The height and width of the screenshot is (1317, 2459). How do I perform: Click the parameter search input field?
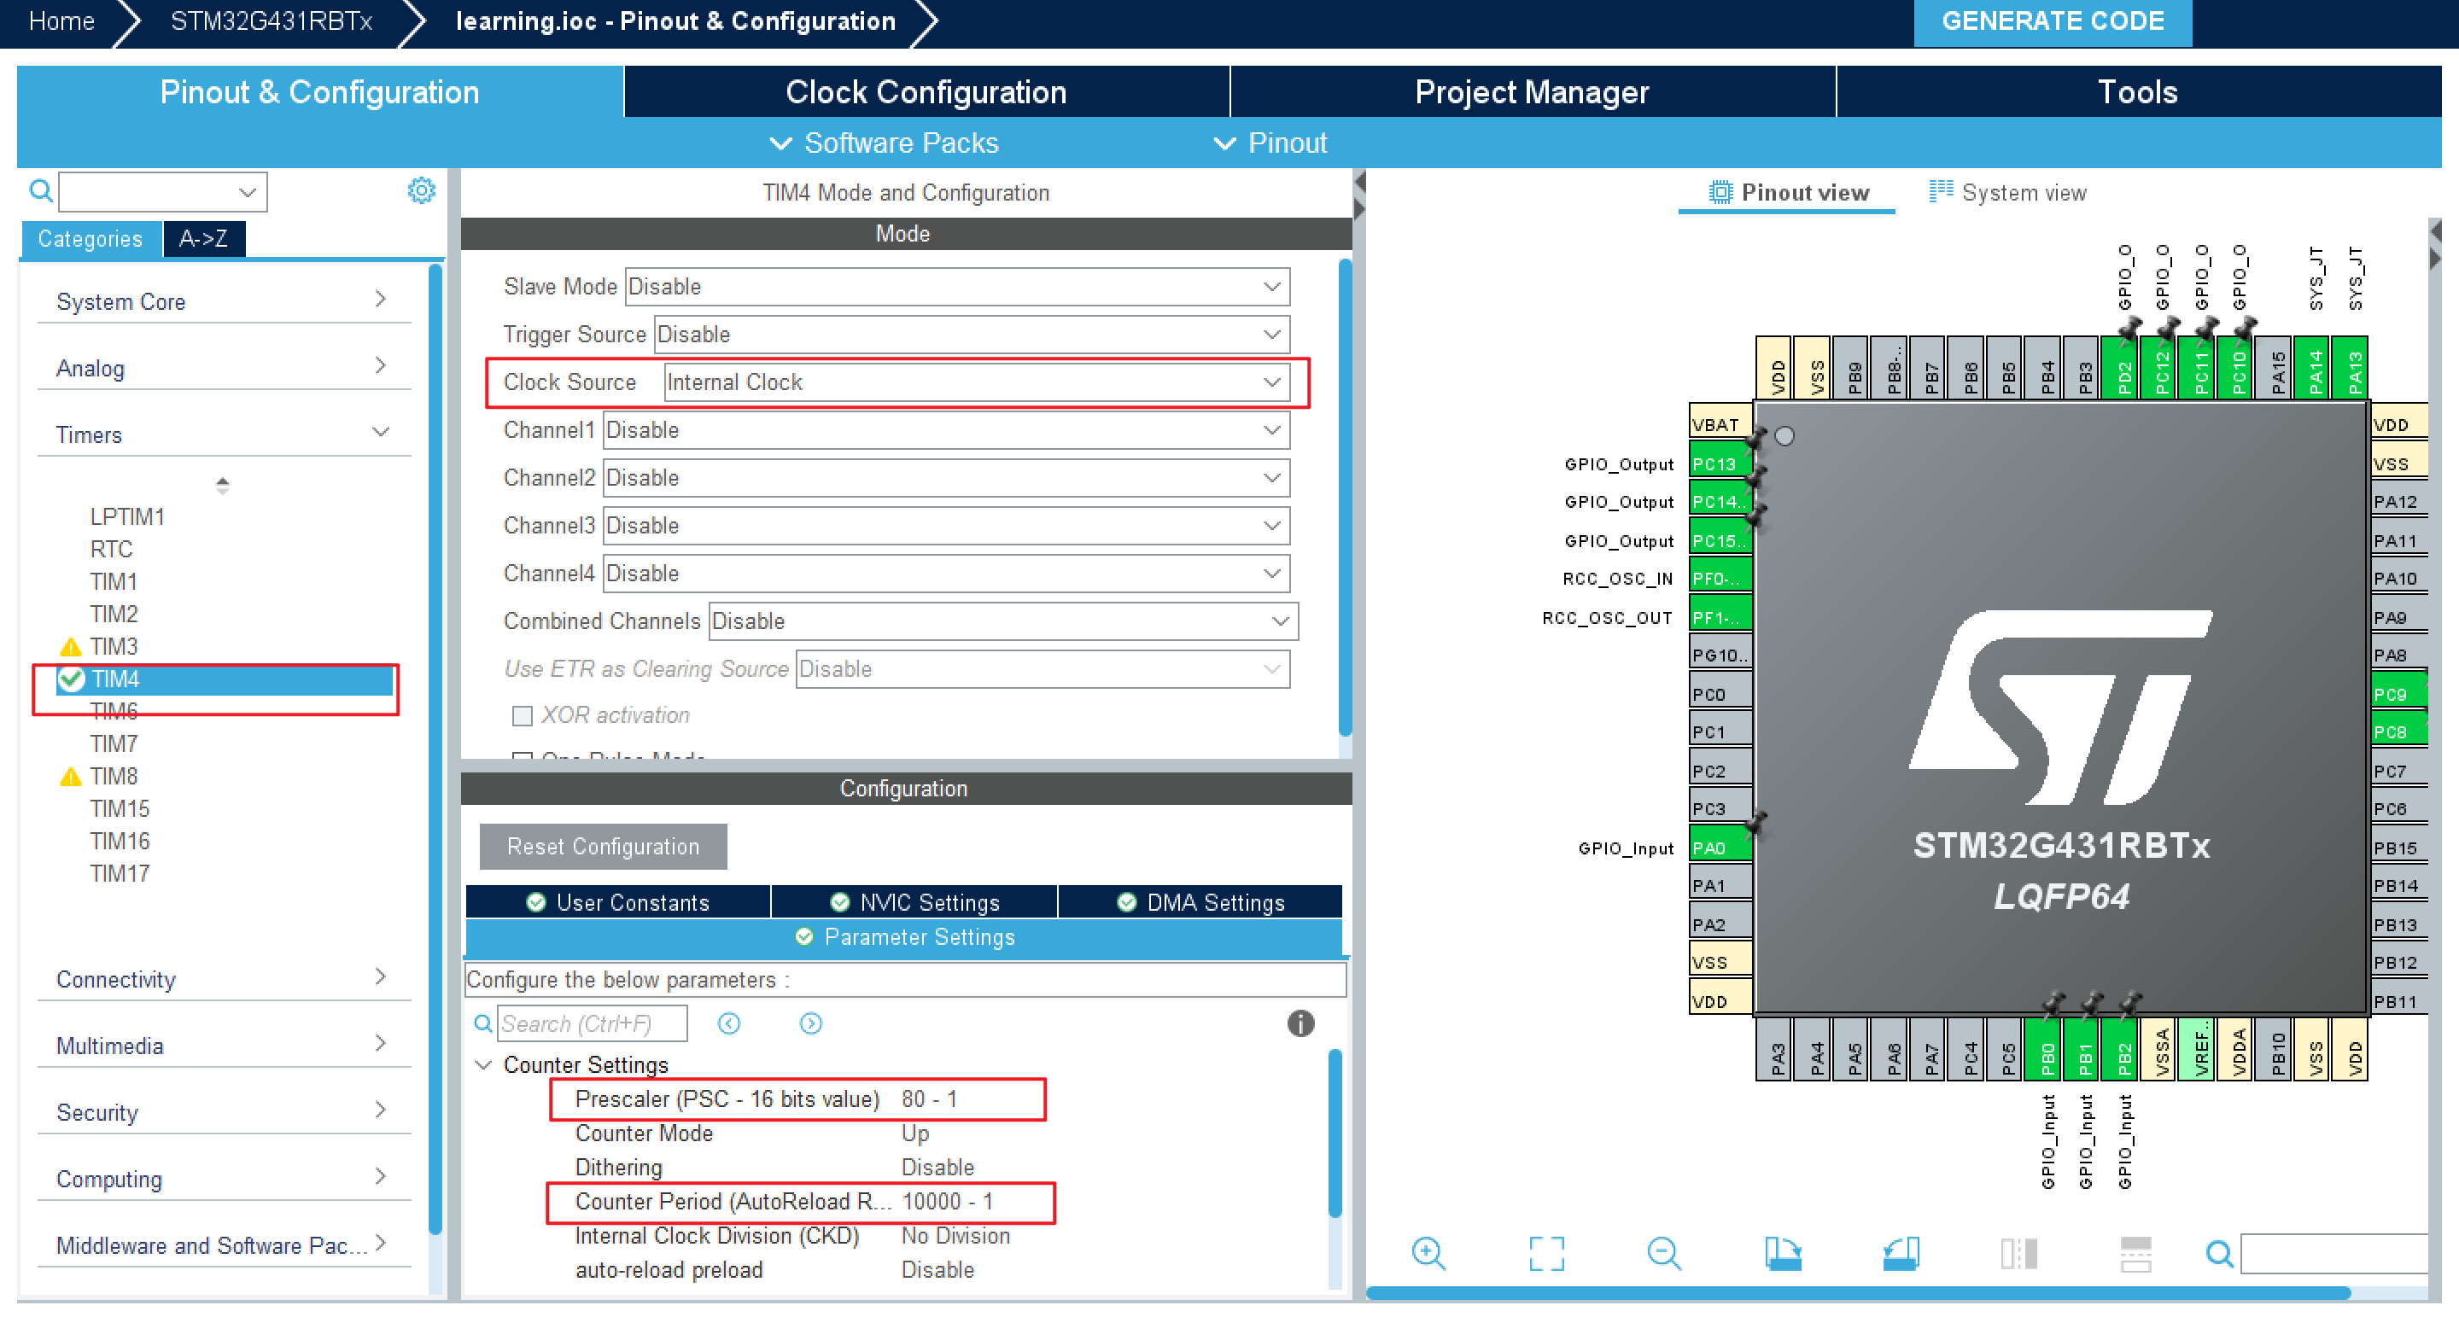tap(591, 1024)
